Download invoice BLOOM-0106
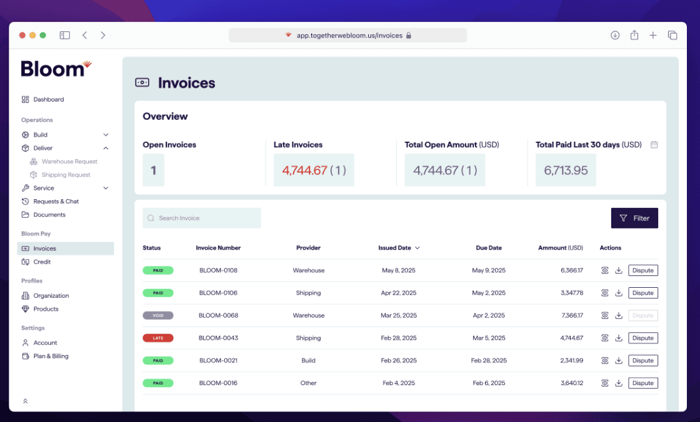Image resolution: width=700 pixels, height=422 pixels. [619, 293]
